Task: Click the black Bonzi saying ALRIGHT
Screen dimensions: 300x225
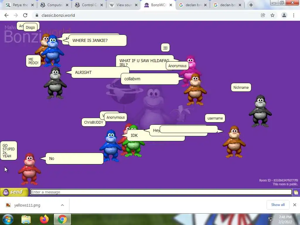Action: click(55, 83)
